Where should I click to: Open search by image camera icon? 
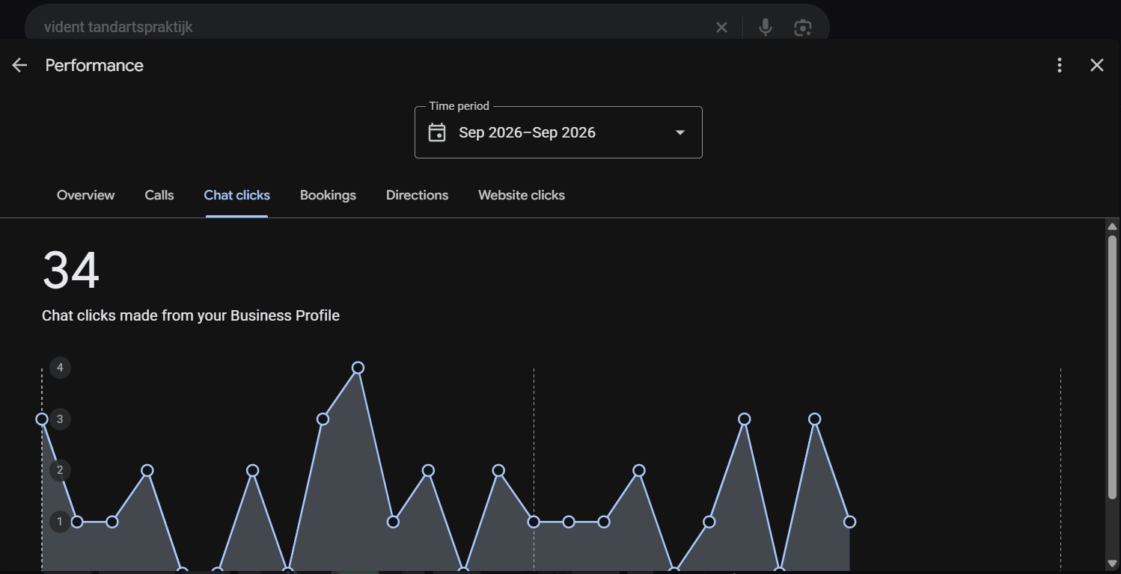(x=803, y=28)
